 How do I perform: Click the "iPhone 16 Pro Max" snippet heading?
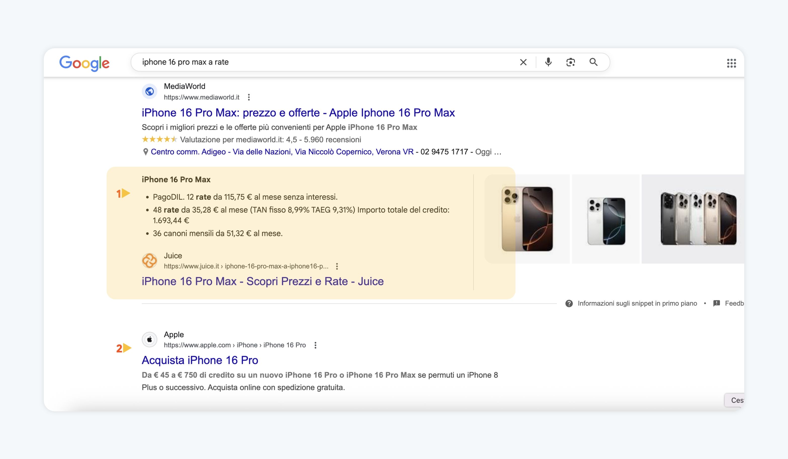pos(176,180)
